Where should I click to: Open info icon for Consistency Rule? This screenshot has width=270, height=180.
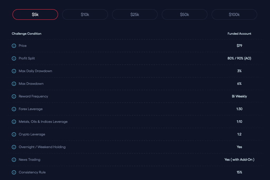(14, 172)
